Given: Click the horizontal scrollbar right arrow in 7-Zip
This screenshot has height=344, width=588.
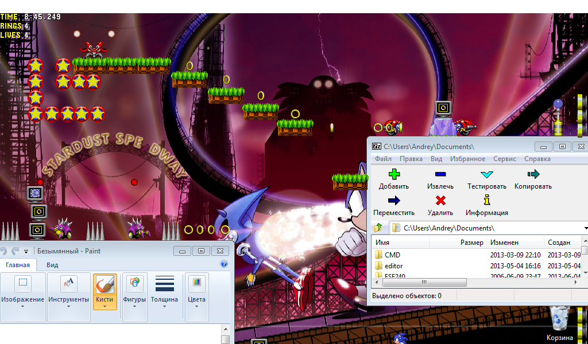Looking at the screenshot, I should point(577,282).
